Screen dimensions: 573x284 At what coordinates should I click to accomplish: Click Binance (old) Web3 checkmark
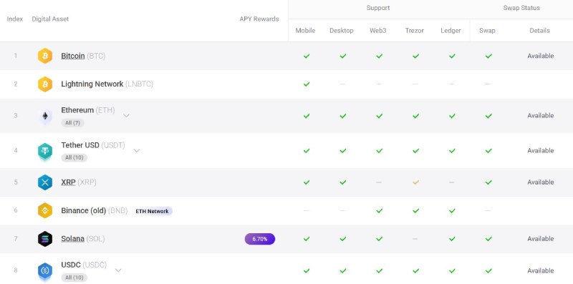380,210
